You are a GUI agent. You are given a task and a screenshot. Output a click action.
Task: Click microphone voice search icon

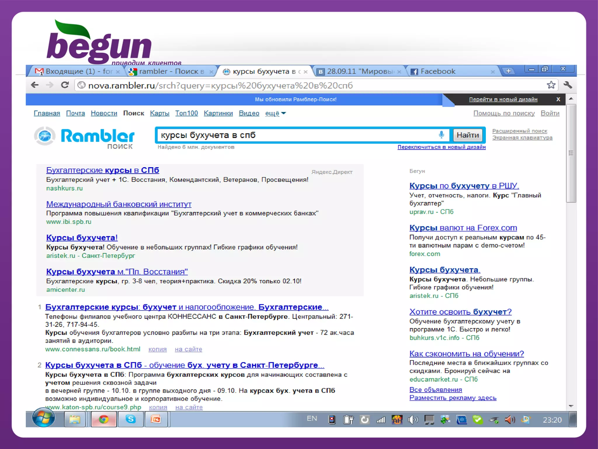pyautogui.click(x=441, y=135)
